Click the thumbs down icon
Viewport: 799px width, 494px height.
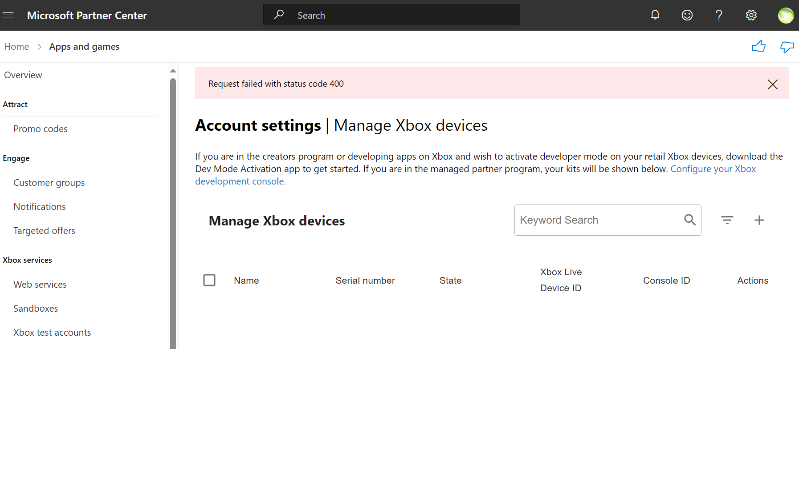pos(787,47)
